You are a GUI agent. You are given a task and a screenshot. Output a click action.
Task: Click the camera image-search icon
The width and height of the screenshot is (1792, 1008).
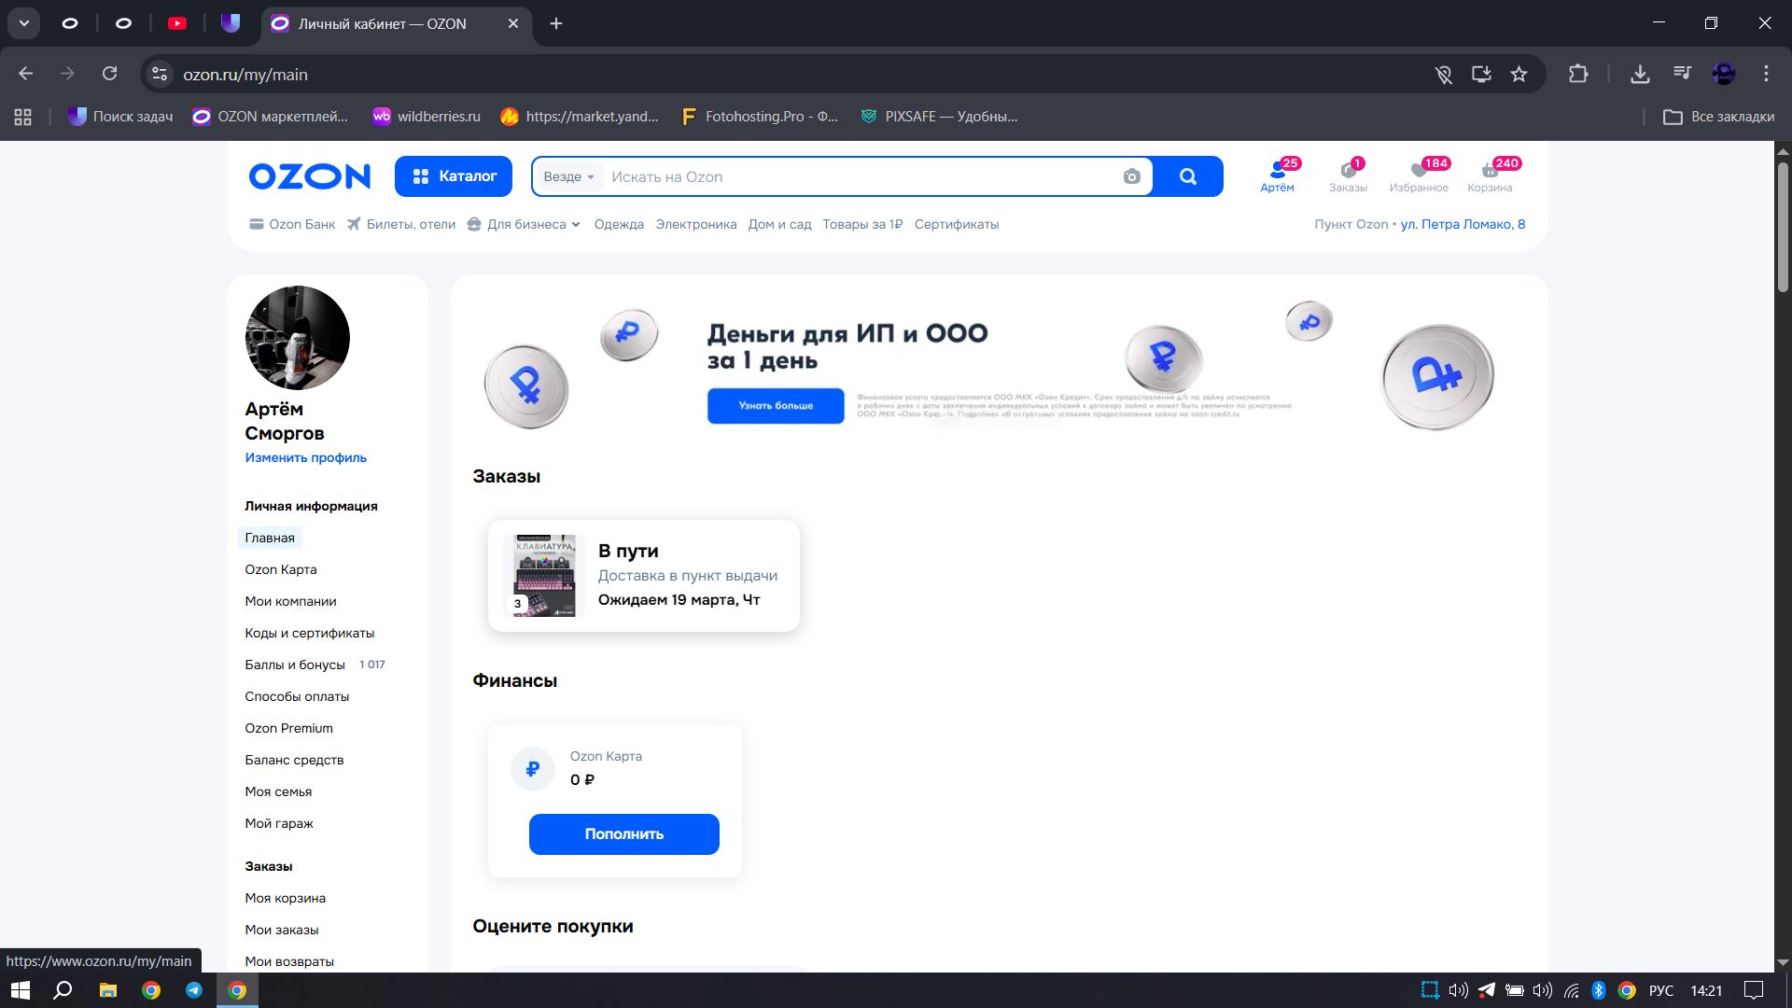tap(1131, 176)
